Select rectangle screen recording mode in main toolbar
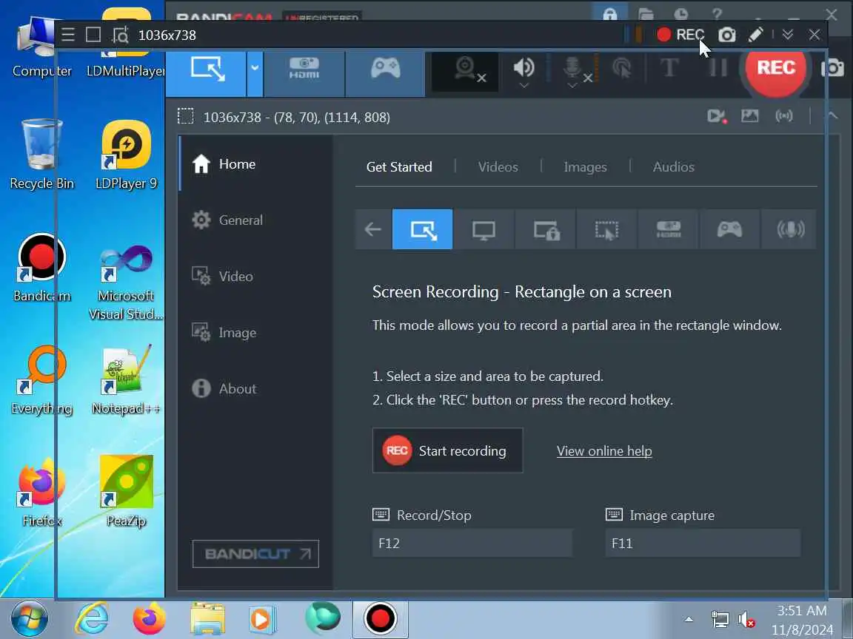 (207, 70)
